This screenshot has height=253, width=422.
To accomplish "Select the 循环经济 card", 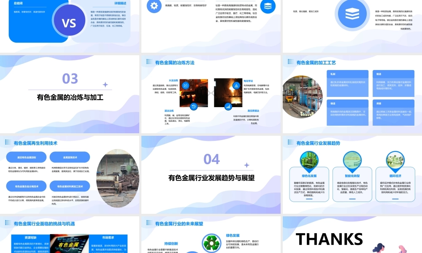I will (395, 184).
